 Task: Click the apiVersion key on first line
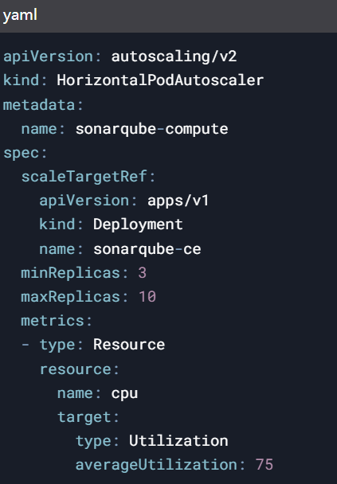coord(48,57)
